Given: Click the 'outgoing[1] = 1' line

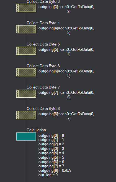Looking at the screenshot, I should point(51,140).
